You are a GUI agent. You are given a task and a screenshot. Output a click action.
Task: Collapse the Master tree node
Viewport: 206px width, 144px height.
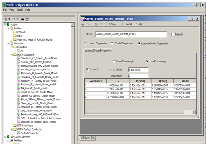(5, 25)
